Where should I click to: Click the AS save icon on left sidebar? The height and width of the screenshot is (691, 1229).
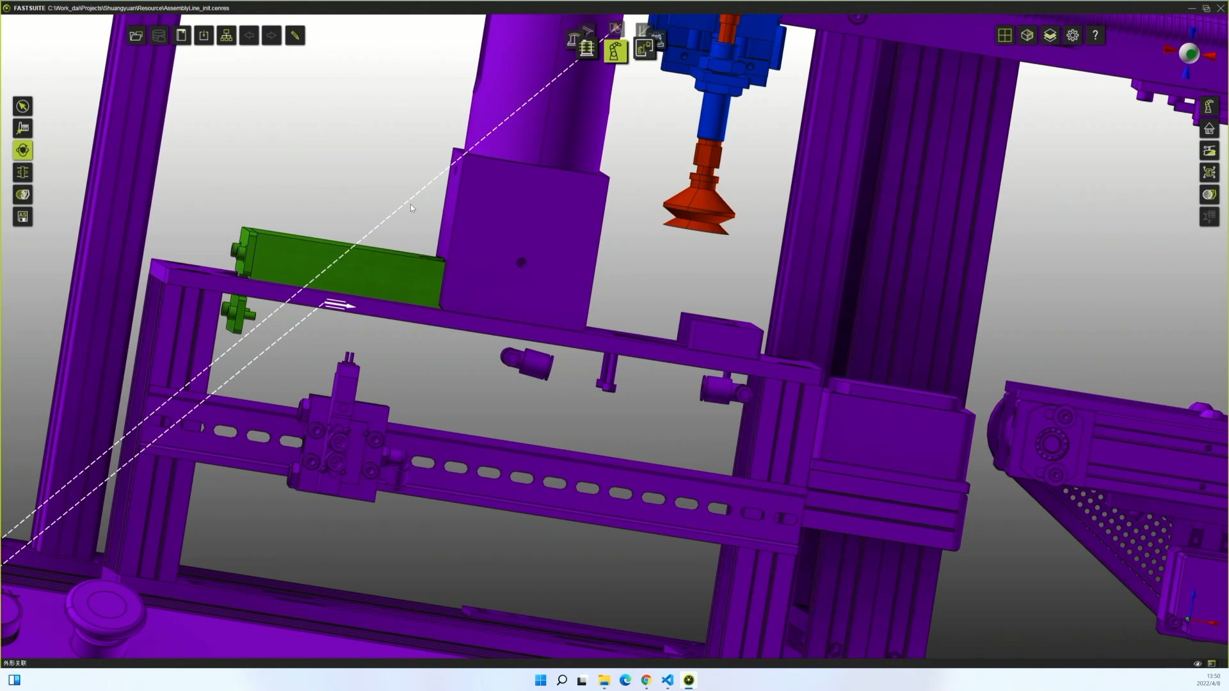pyautogui.click(x=23, y=217)
